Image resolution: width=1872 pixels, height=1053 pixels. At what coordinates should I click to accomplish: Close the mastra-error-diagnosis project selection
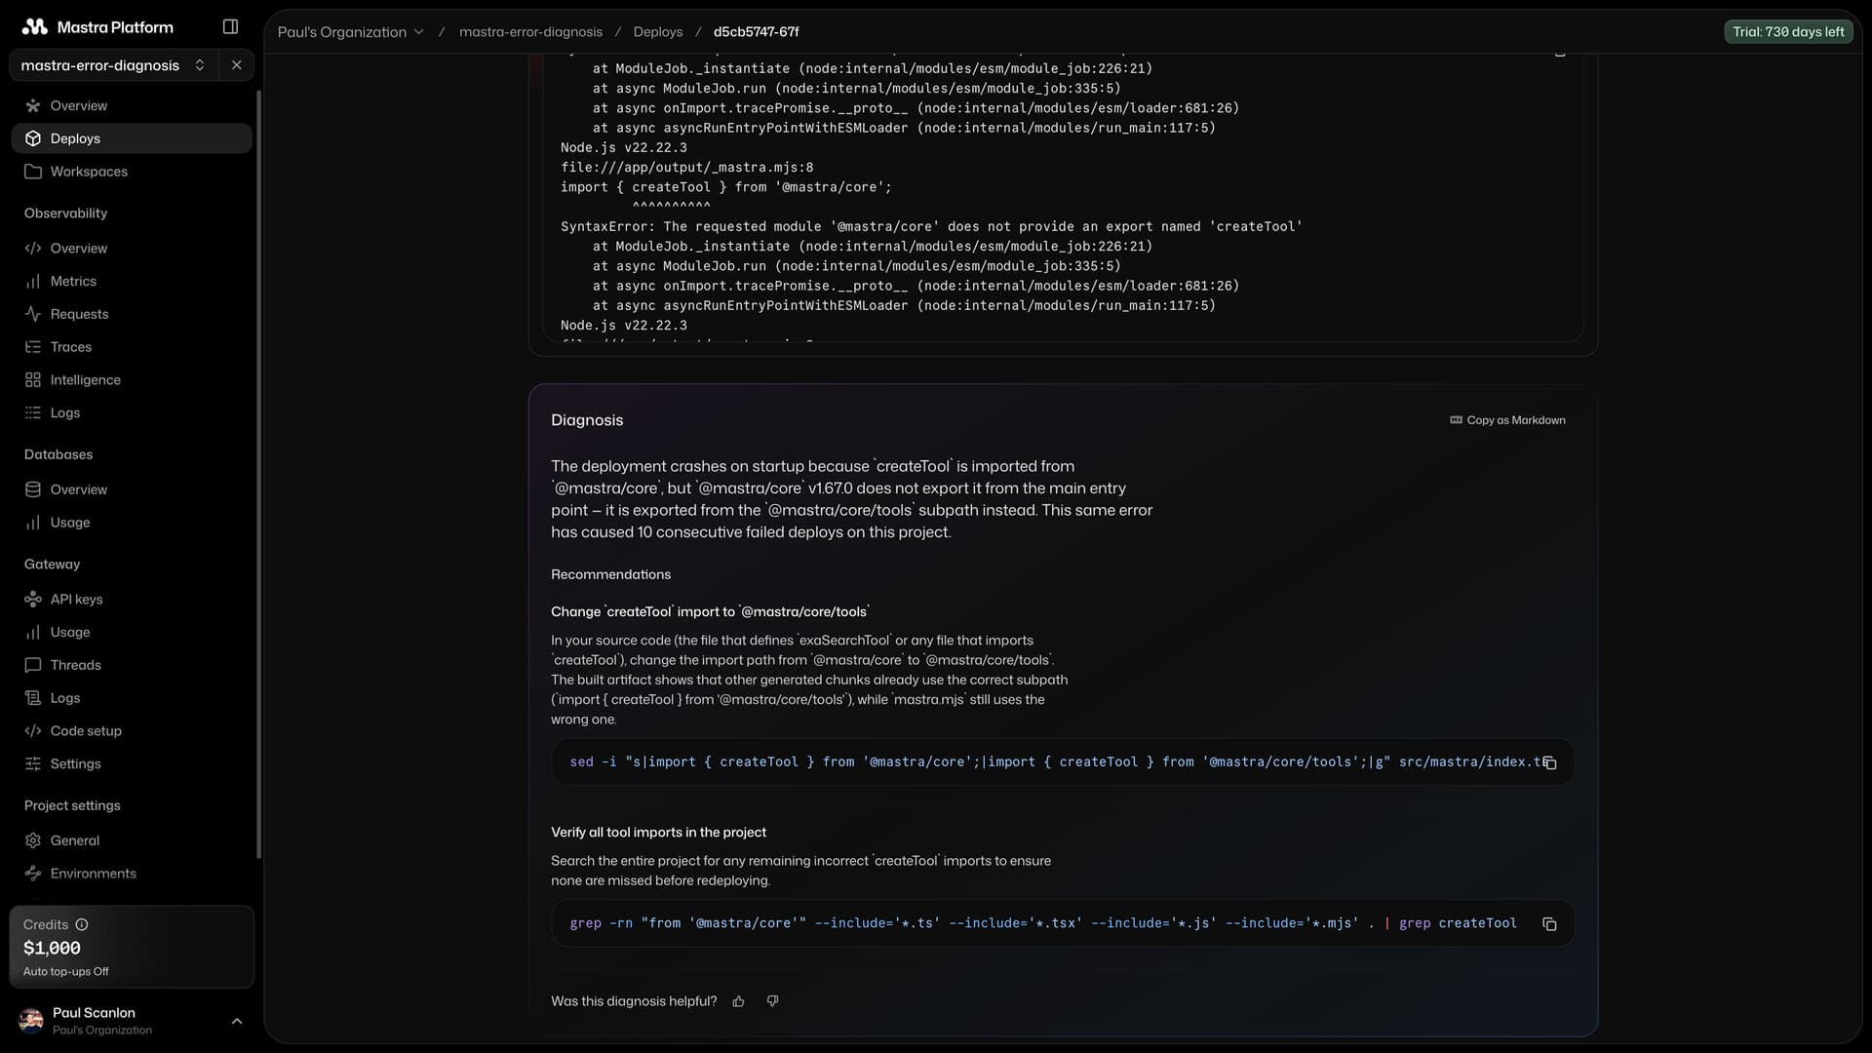coord(237,65)
